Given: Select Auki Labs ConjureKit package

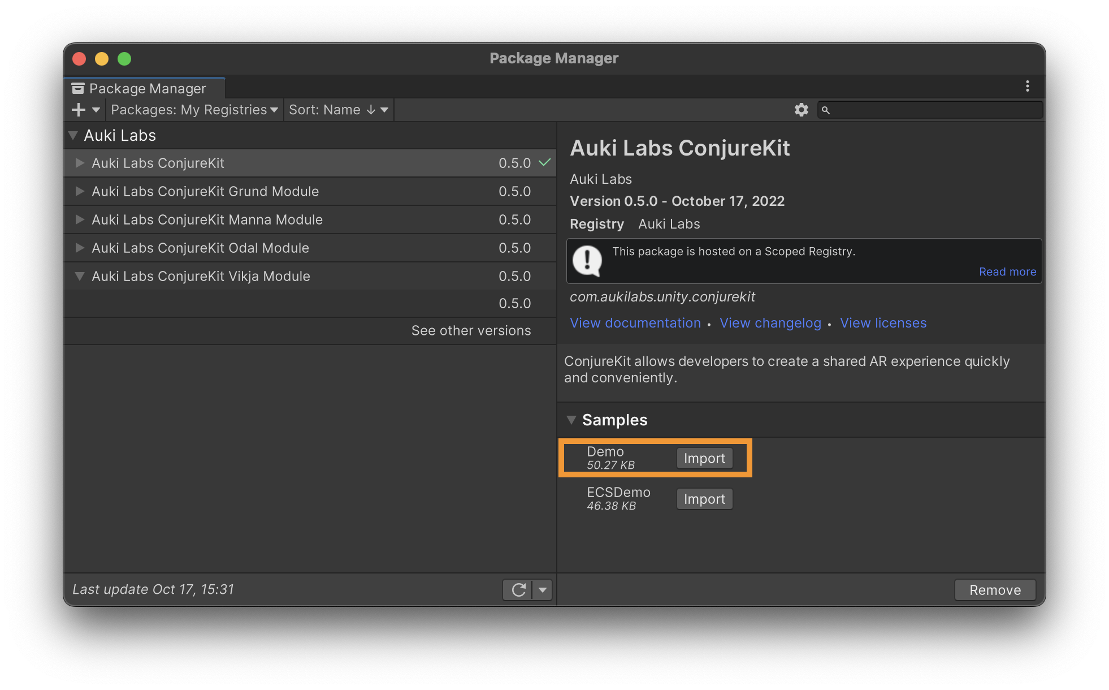Looking at the screenshot, I should tap(310, 163).
